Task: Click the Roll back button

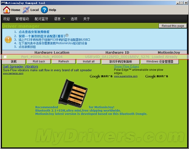Action: click(39, 62)
